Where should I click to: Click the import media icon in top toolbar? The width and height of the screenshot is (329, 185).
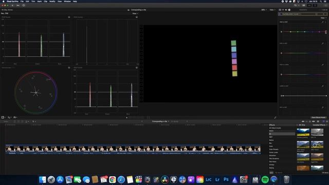12,6
